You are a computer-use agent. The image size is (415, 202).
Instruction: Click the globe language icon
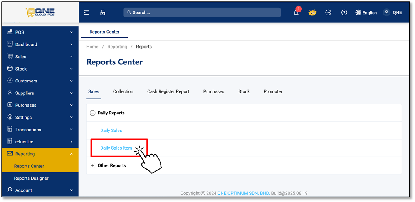[x=358, y=12]
